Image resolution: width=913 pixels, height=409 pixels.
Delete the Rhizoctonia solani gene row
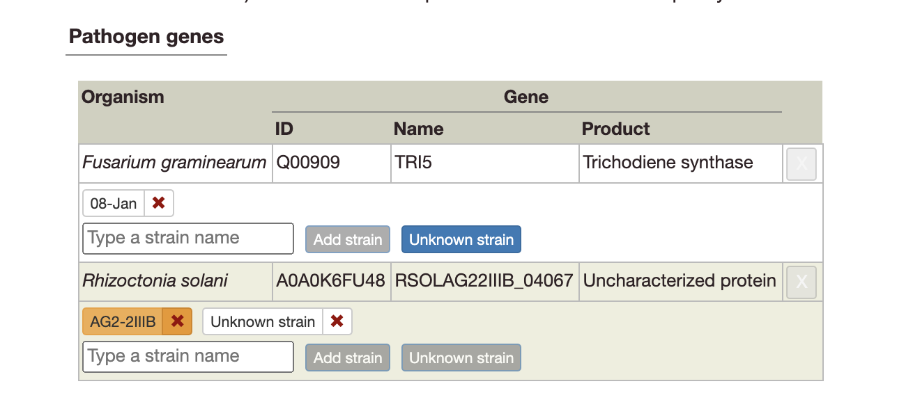pos(801,282)
